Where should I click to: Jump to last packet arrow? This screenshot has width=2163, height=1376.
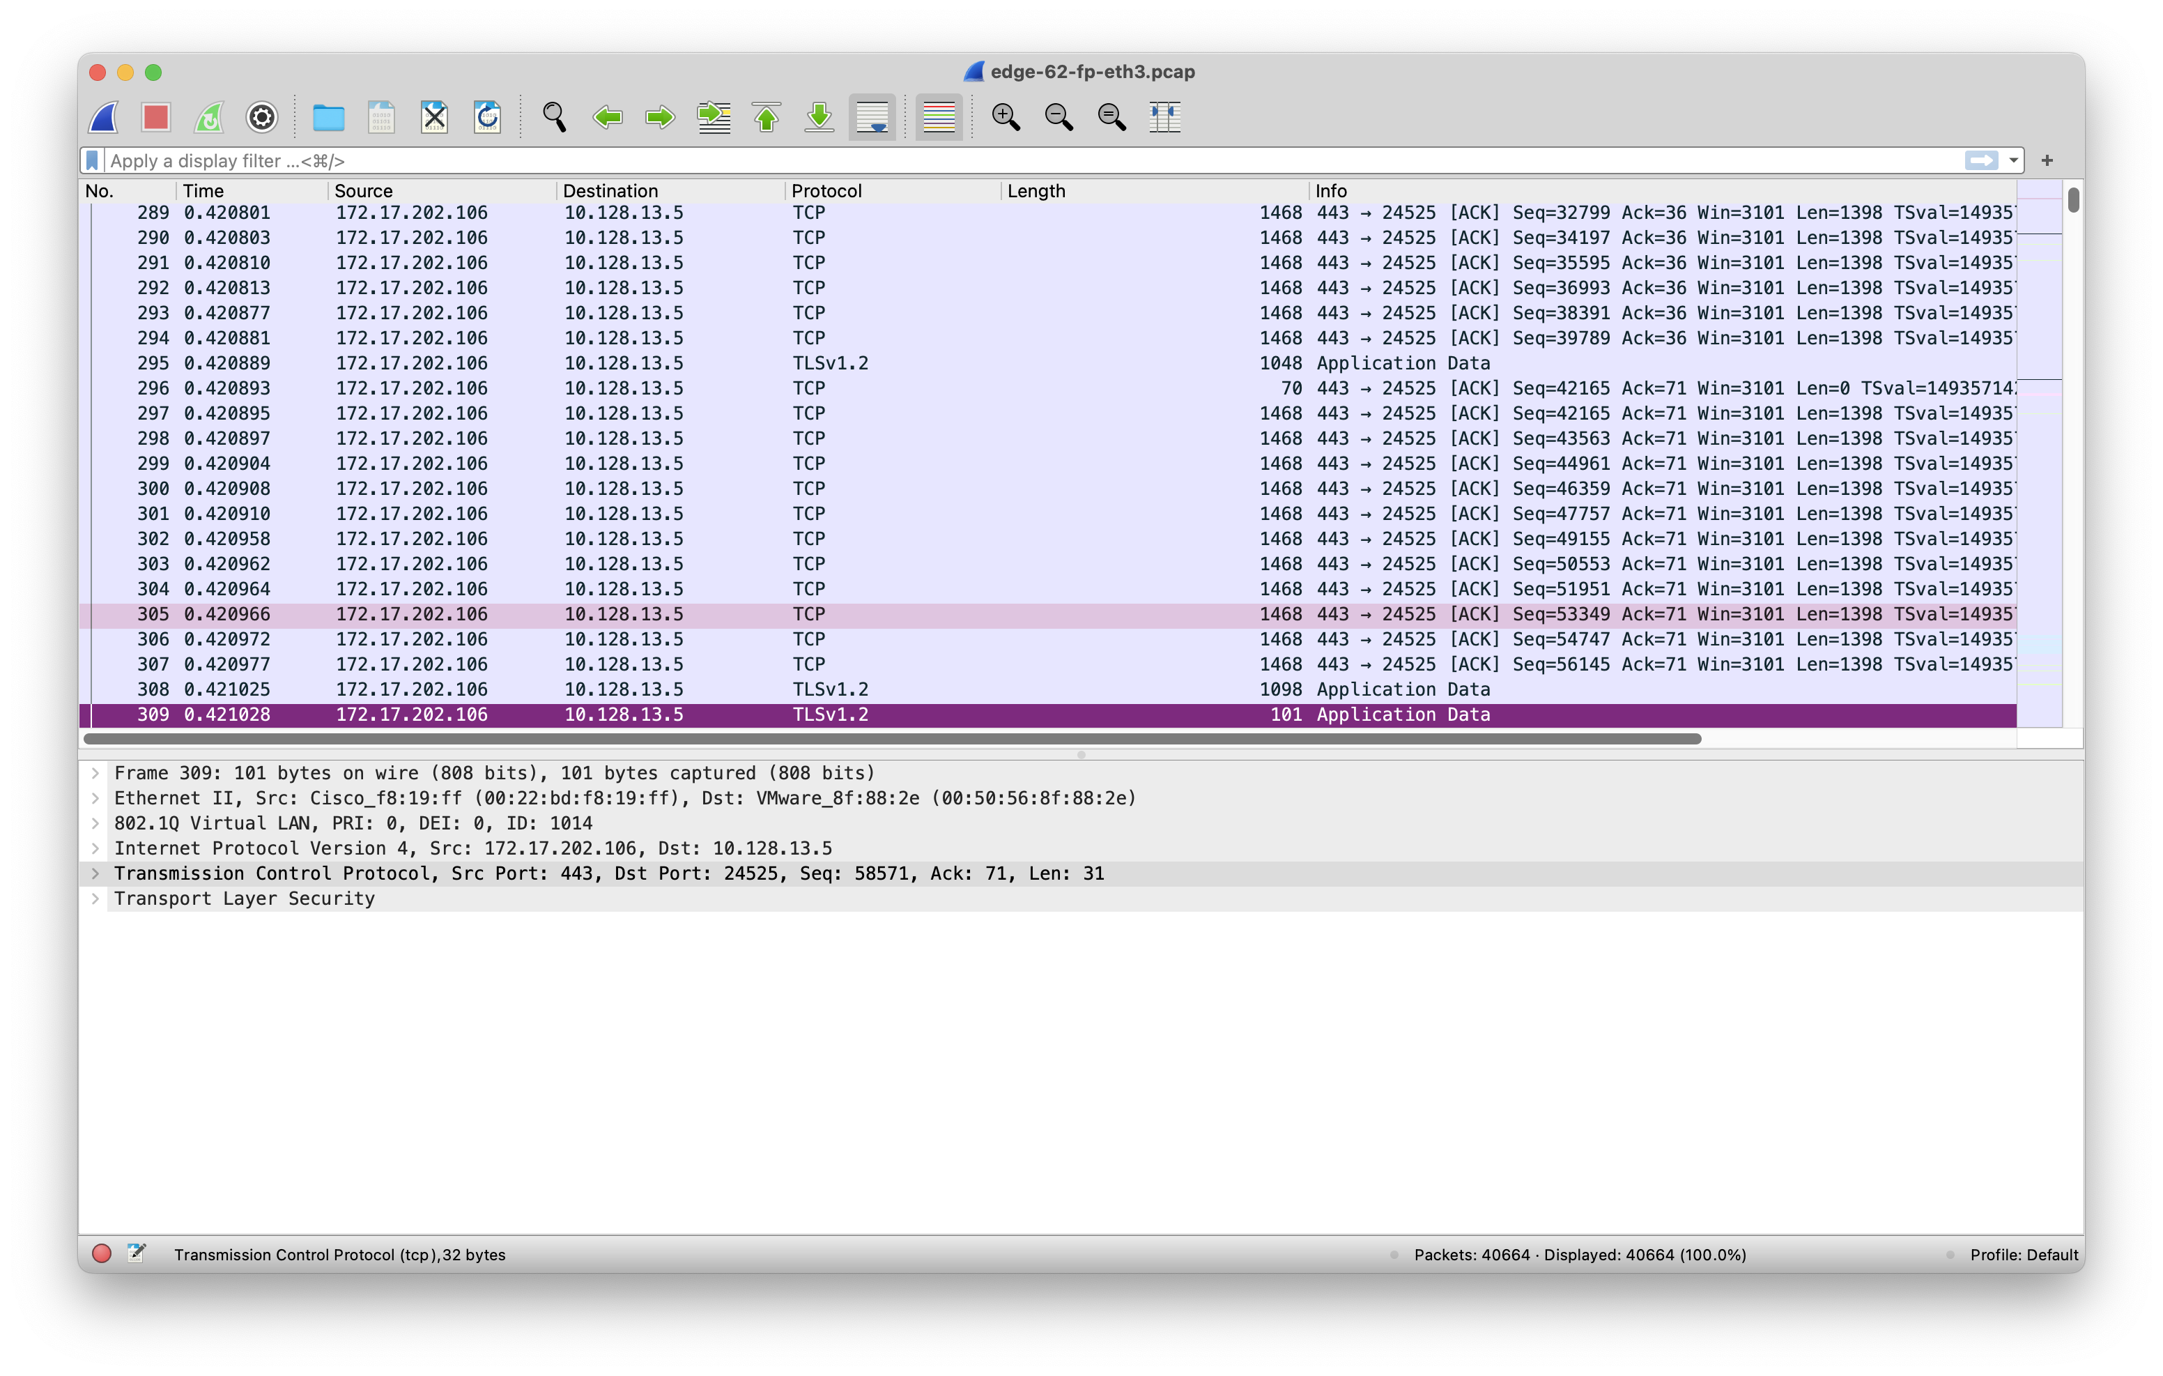[x=819, y=117]
